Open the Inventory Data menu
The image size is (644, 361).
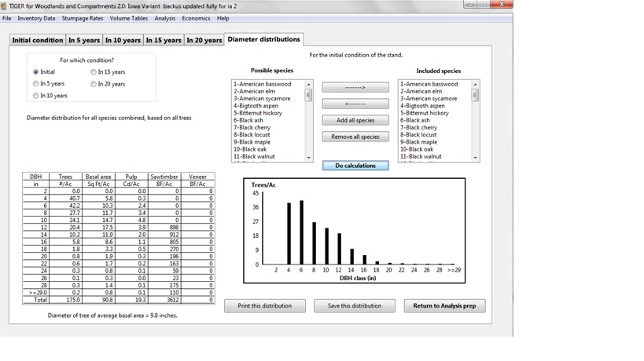(x=36, y=18)
